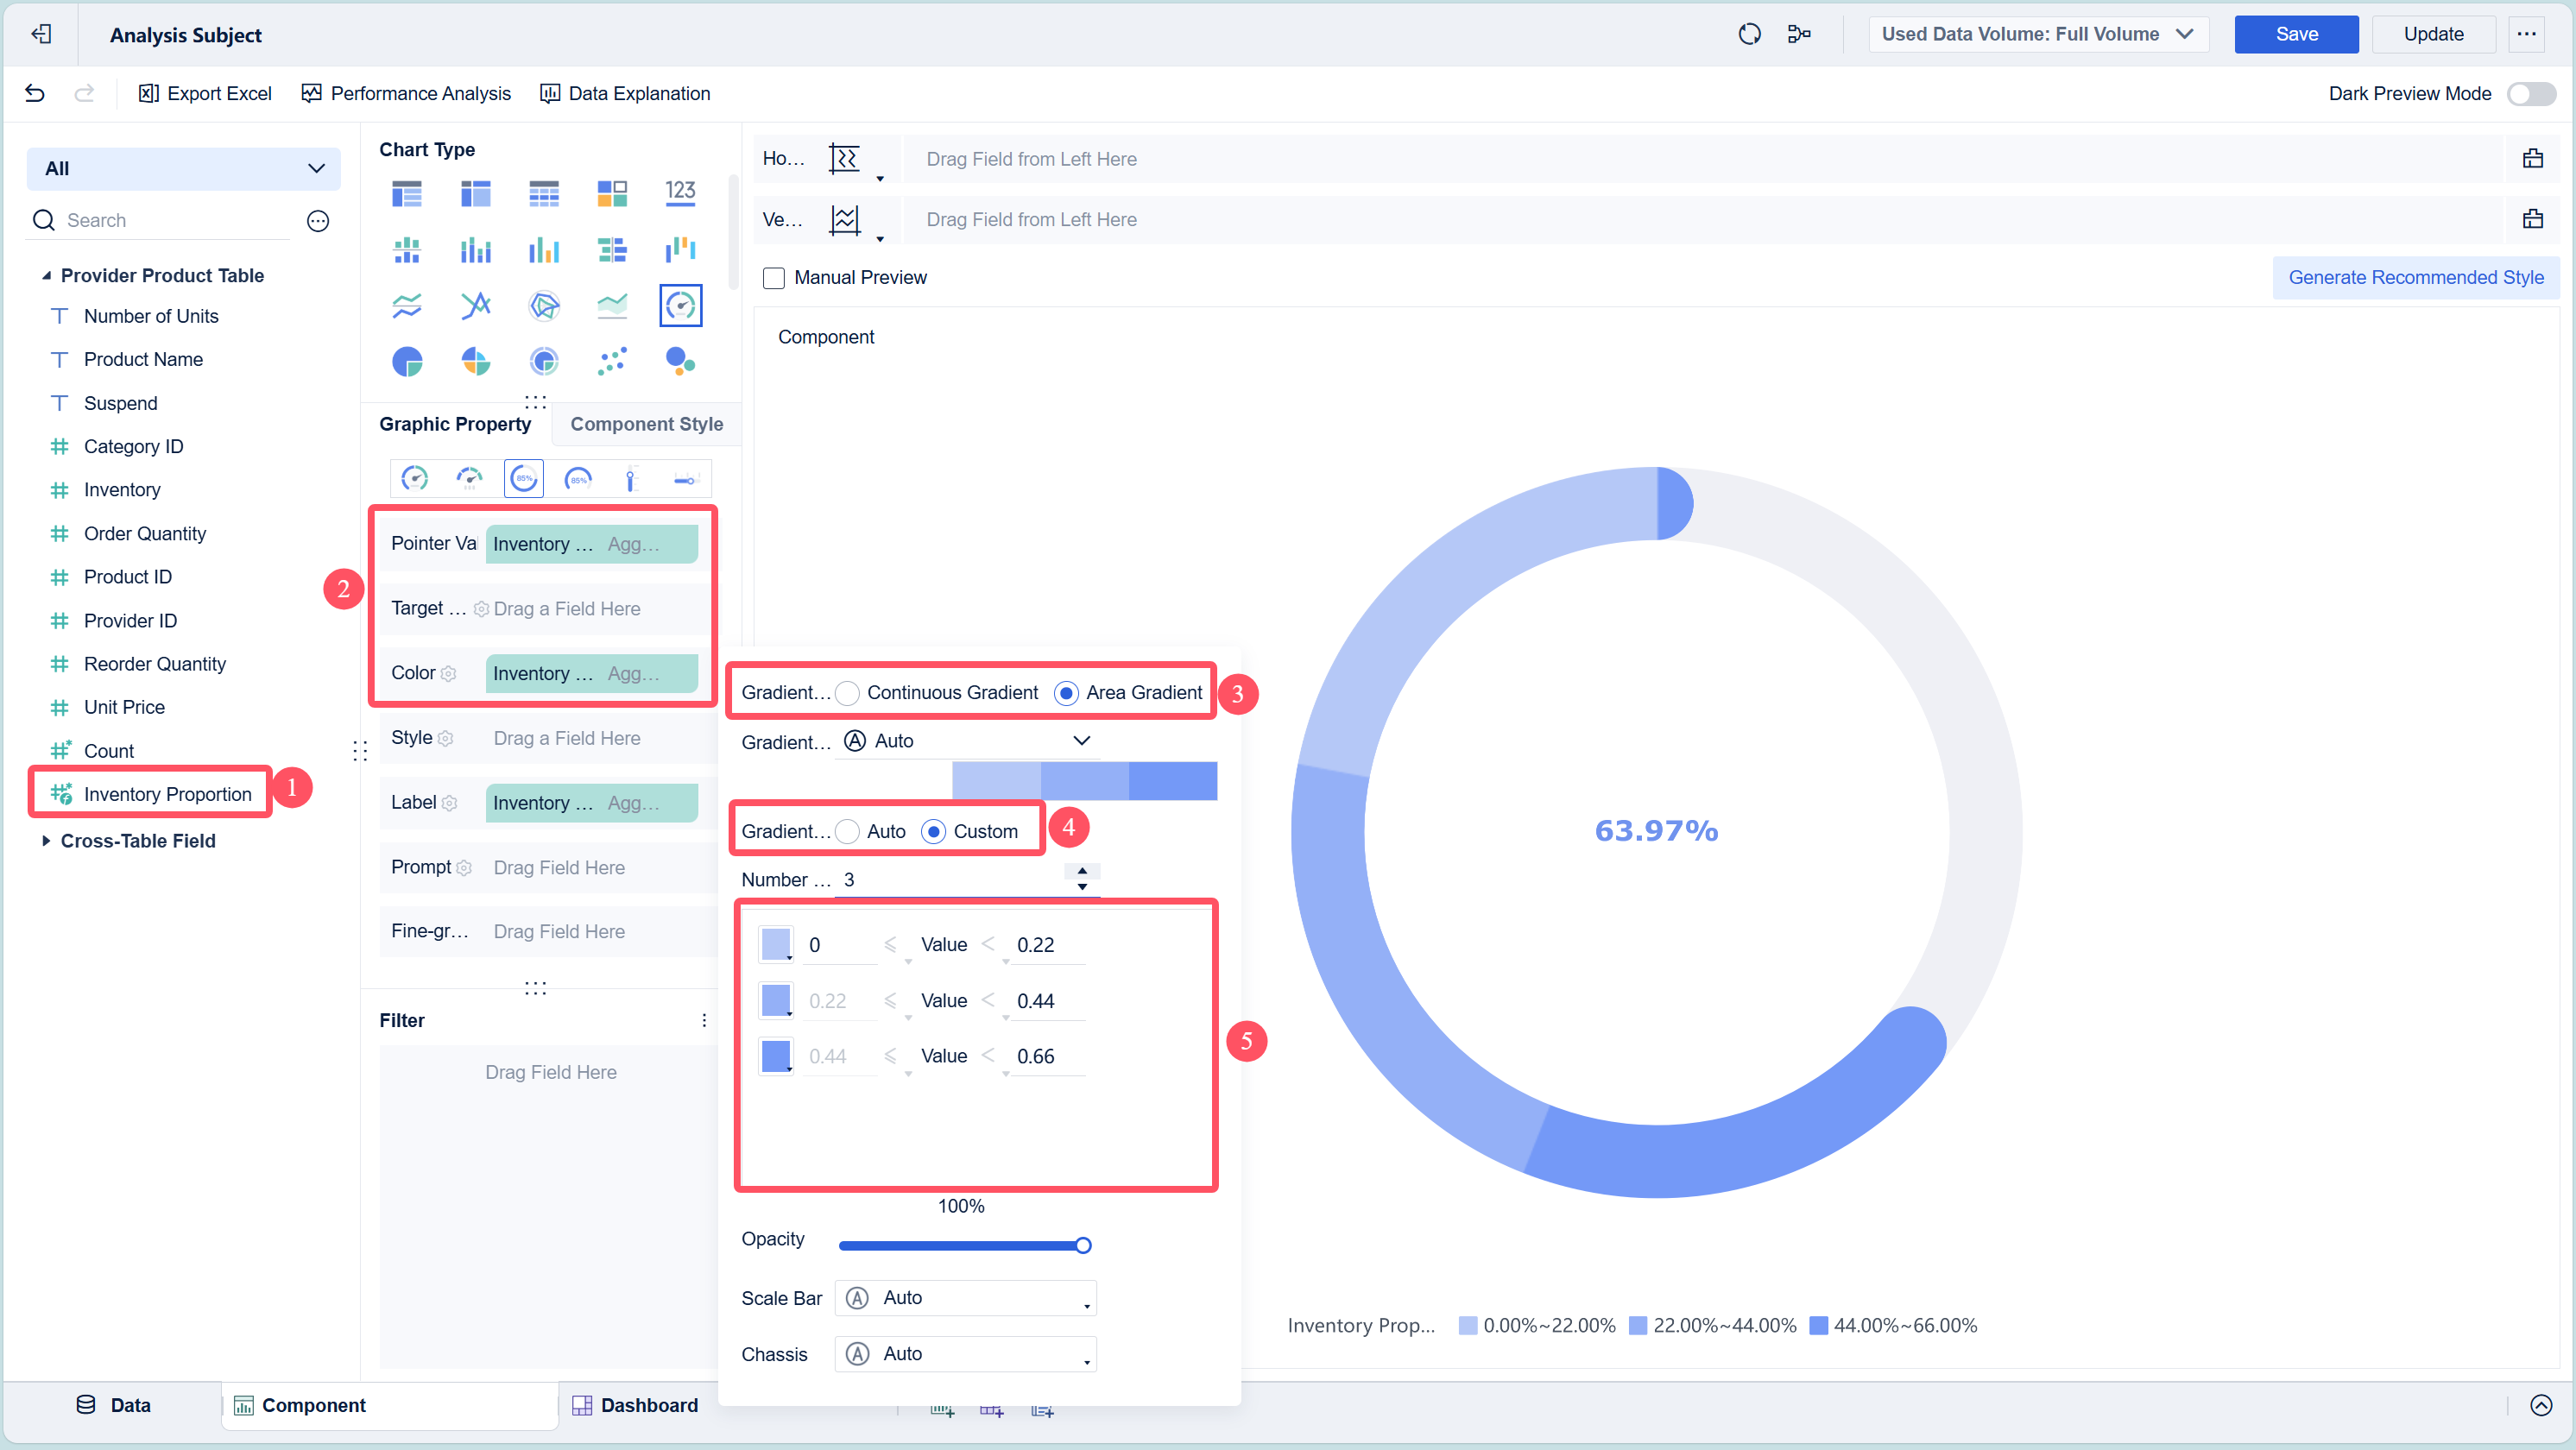Viewport: 2576px width, 1450px height.
Task: Enable the Manual Preview checkbox
Action: pyautogui.click(x=774, y=278)
